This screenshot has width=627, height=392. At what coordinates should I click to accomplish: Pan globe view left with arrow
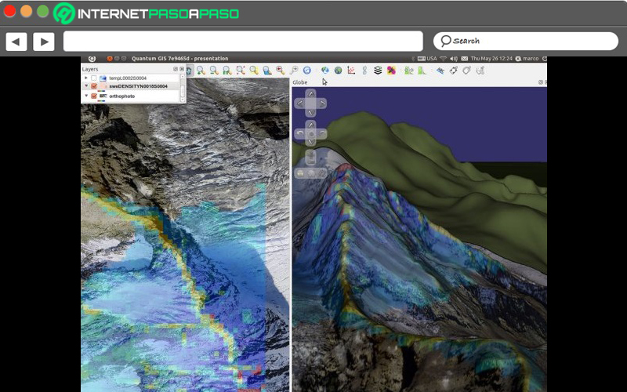[300, 103]
